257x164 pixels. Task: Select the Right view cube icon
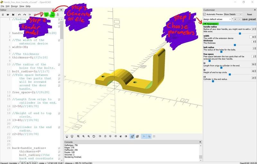tap(100, 136)
